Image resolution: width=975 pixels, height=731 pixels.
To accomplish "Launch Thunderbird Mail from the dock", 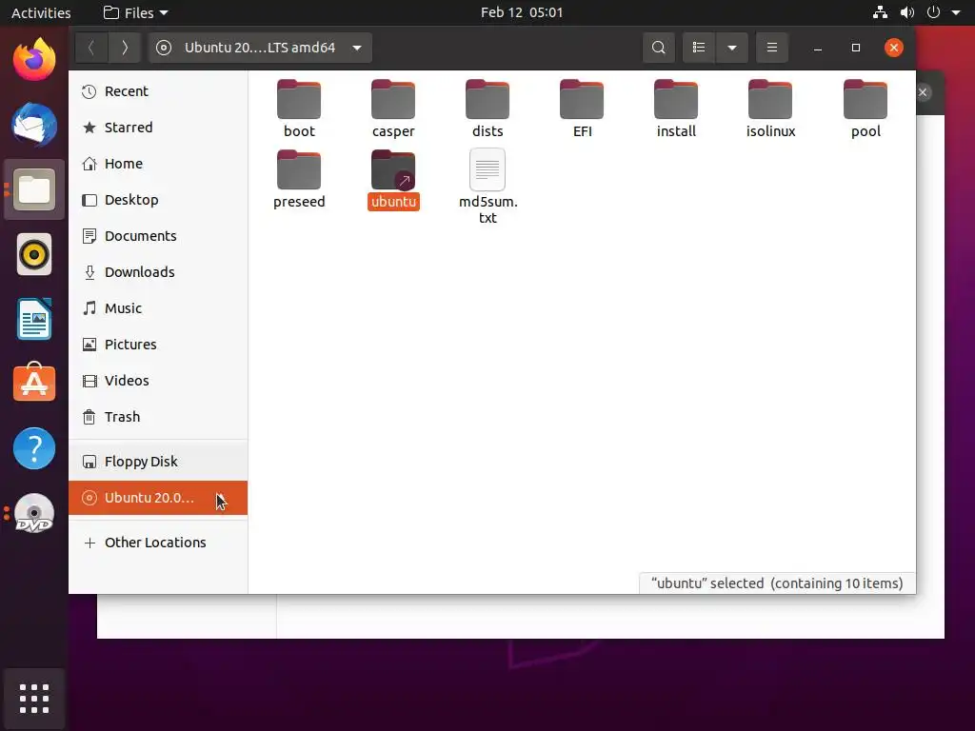I will click(x=34, y=125).
